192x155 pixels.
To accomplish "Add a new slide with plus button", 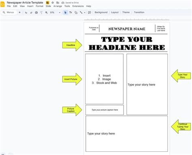I will point(19,13).
